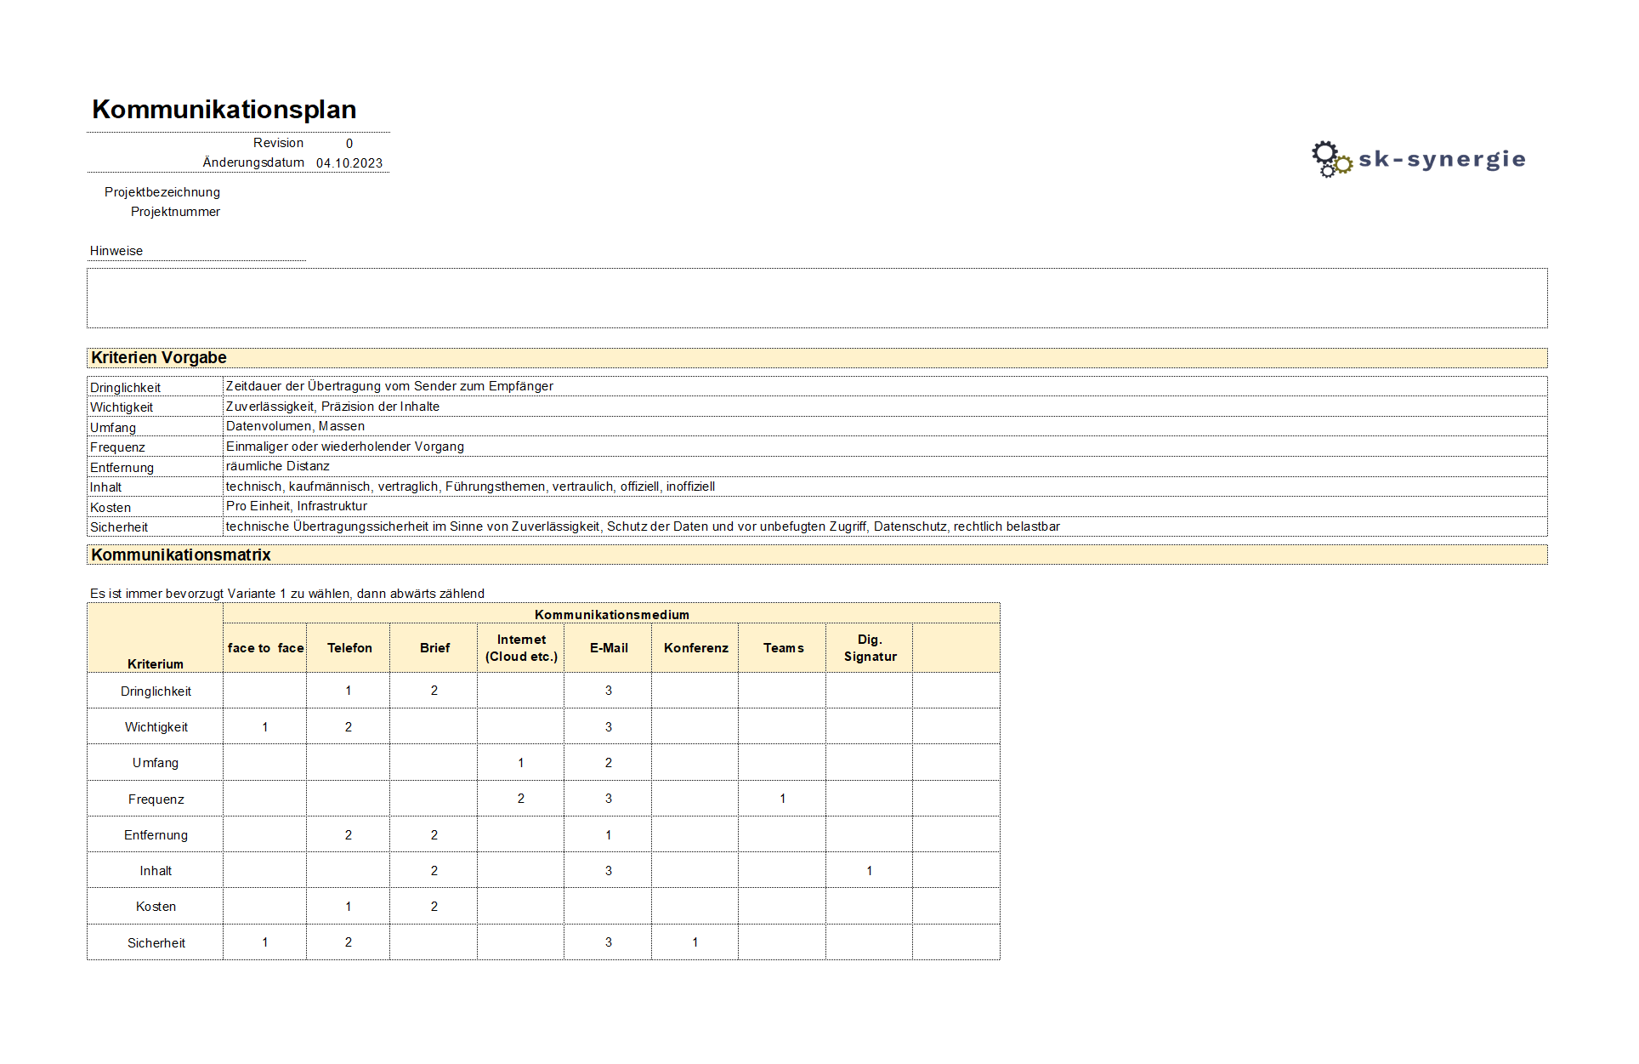This screenshot has width=1639, height=1064.
Task: Click the Revision value 0
Action: [x=349, y=144]
